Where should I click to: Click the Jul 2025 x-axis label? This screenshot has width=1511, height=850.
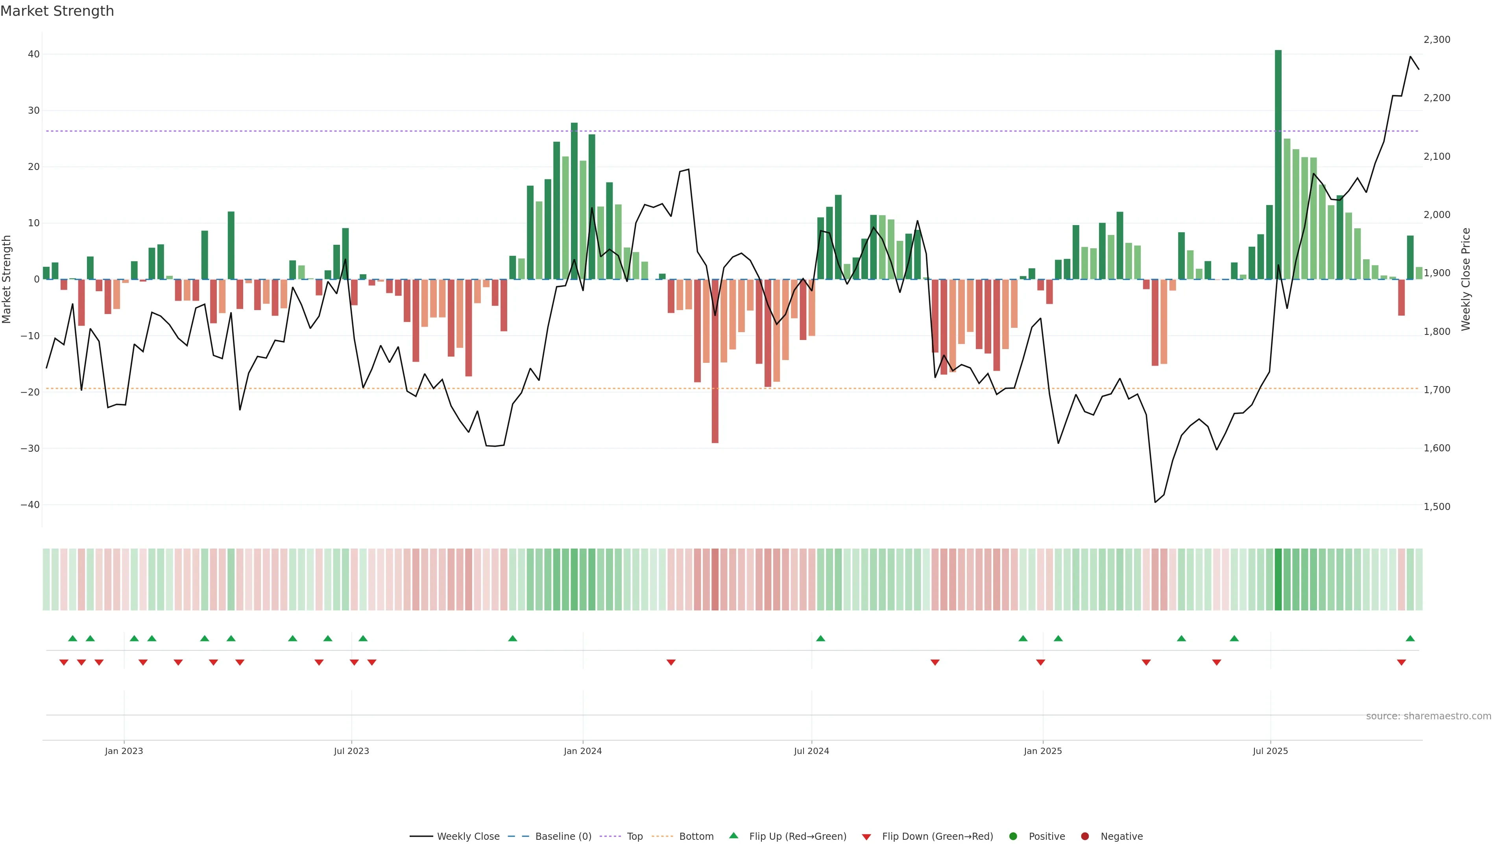coord(1270,751)
